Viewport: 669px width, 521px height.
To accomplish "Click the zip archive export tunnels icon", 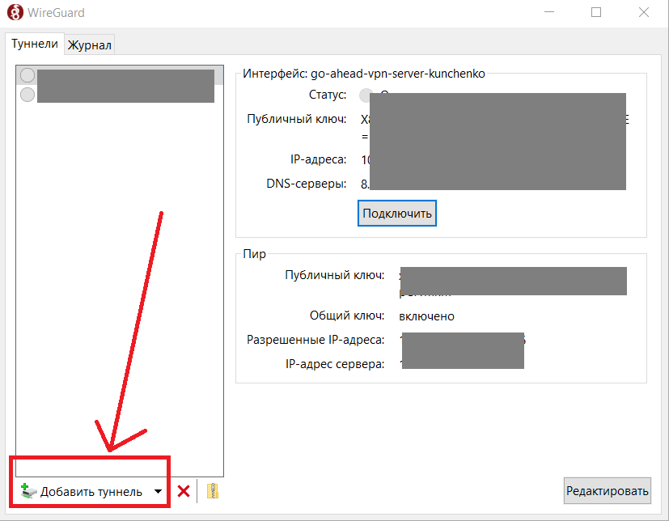I will [213, 491].
